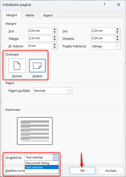Increase the Stânga margin value arrow
This screenshot has height=177, width=126.
(x=55, y=37)
